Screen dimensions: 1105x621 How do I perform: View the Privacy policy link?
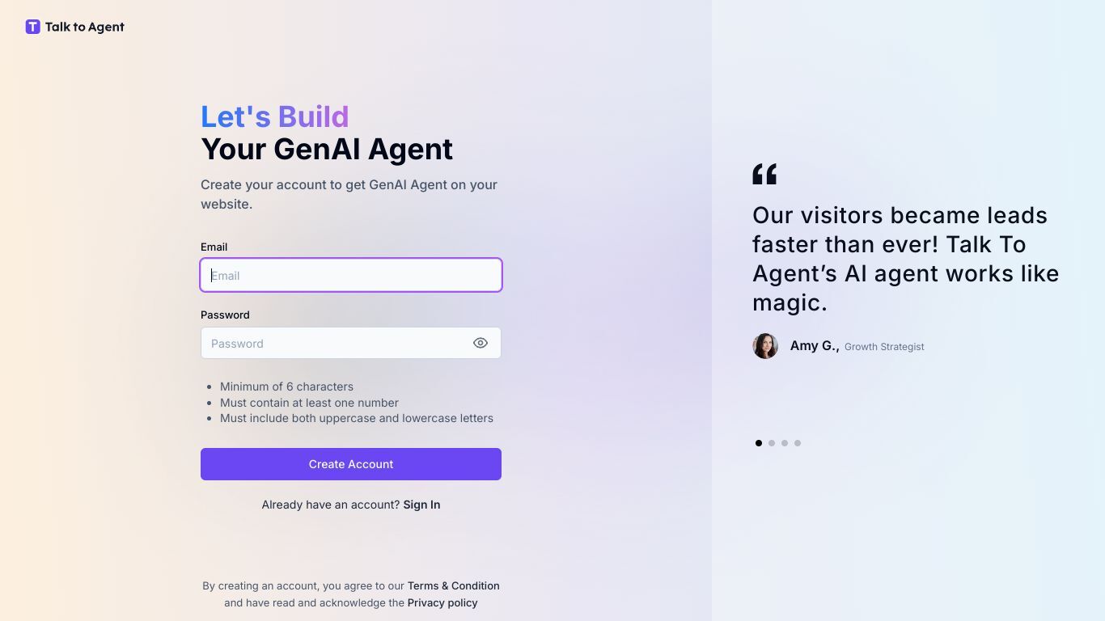[442, 602]
